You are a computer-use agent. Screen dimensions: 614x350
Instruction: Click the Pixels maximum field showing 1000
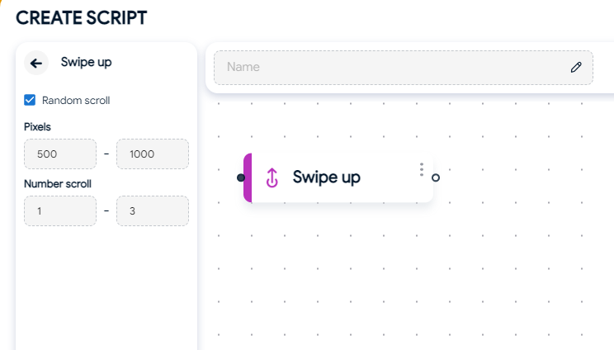[153, 154]
